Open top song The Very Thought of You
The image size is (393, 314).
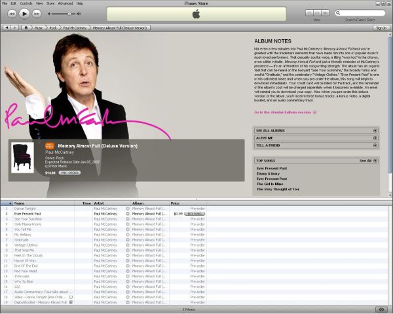point(278,189)
